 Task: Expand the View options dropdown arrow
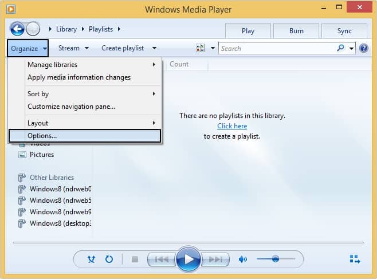coord(213,48)
